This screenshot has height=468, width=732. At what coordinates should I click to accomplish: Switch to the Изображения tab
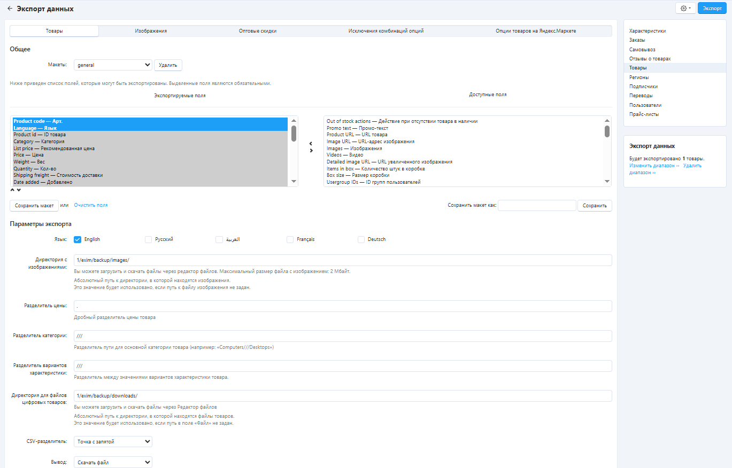151,31
